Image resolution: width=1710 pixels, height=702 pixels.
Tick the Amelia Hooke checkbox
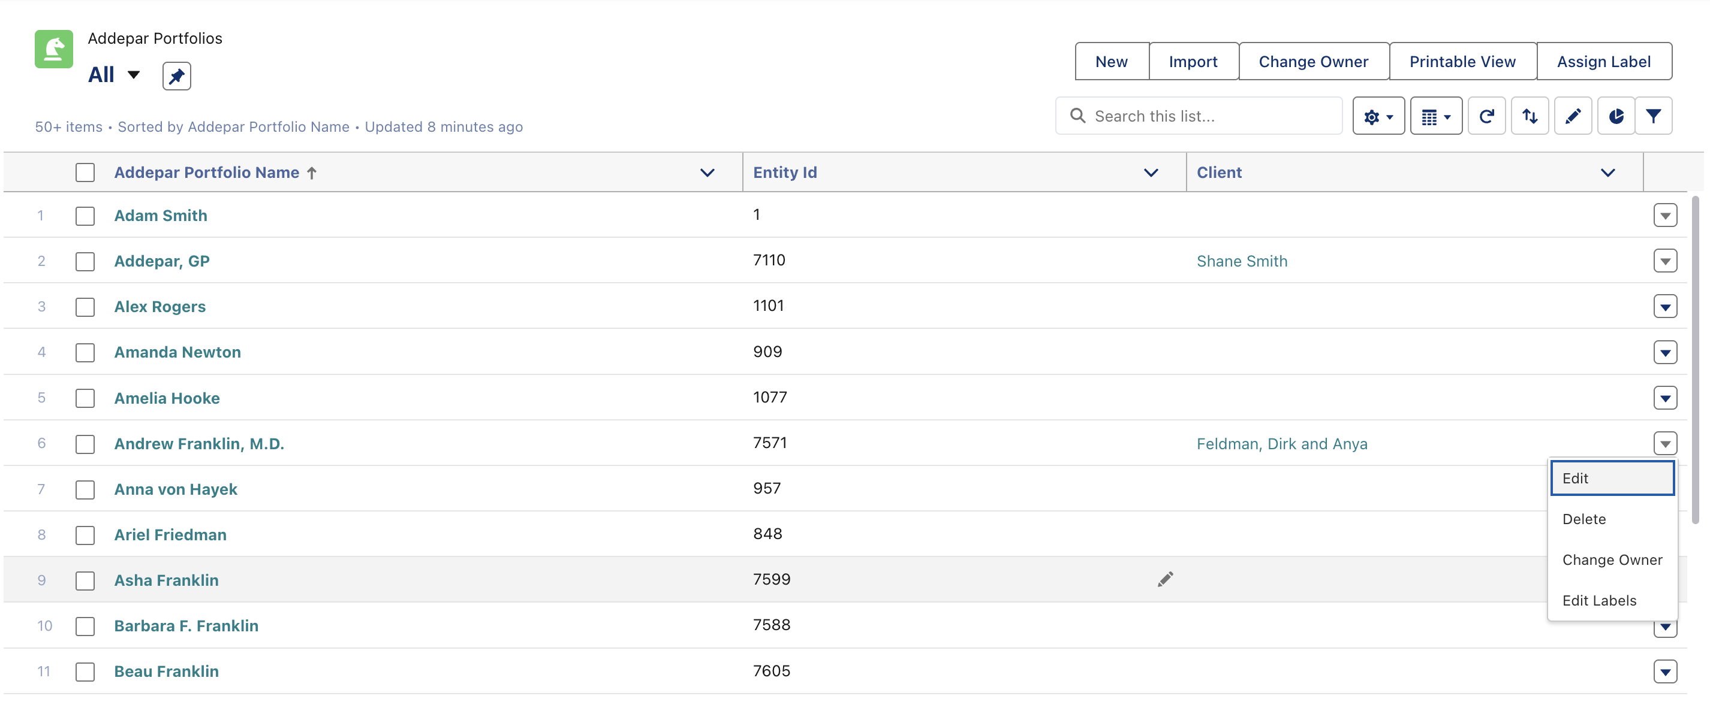[85, 398]
